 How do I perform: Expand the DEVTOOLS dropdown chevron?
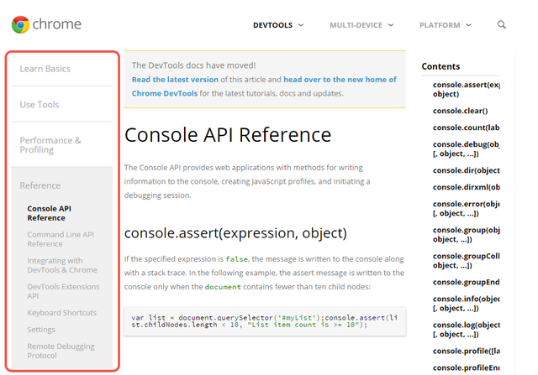coord(301,25)
